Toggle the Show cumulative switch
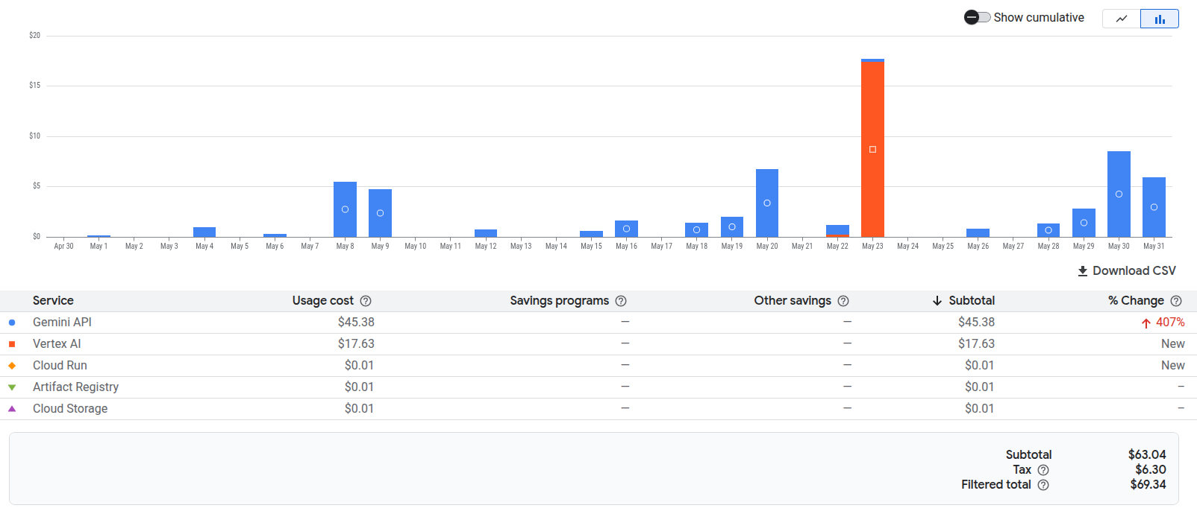Image resolution: width=1197 pixels, height=511 pixels. [x=977, y=17]
